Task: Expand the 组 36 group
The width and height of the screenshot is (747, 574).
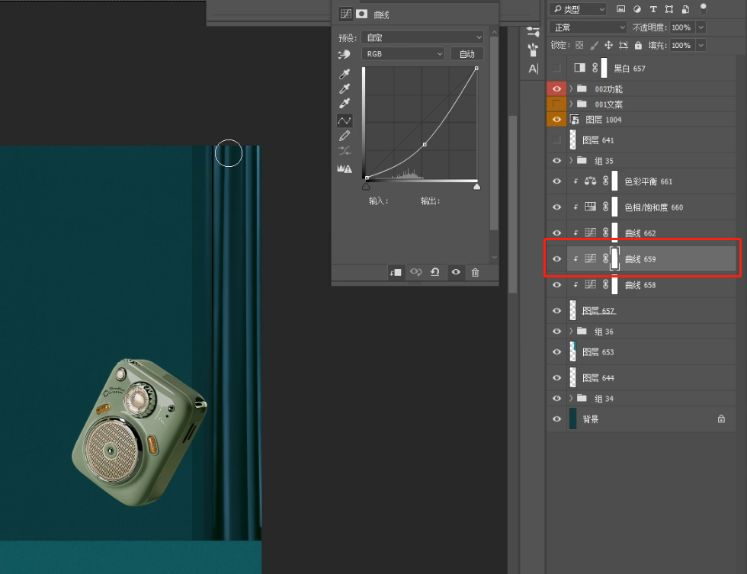Action: (571, 331)
